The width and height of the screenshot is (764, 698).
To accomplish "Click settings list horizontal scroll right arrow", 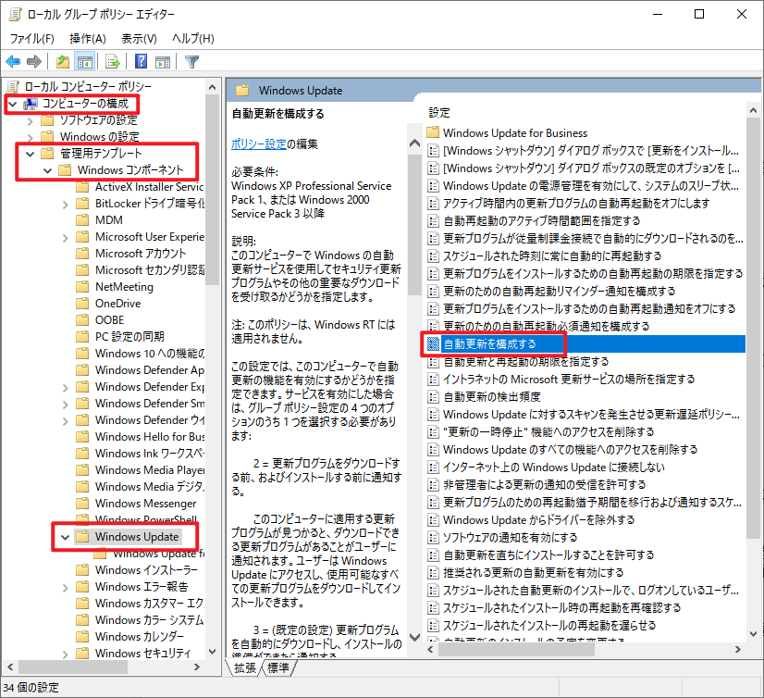I will pos(738,649).
